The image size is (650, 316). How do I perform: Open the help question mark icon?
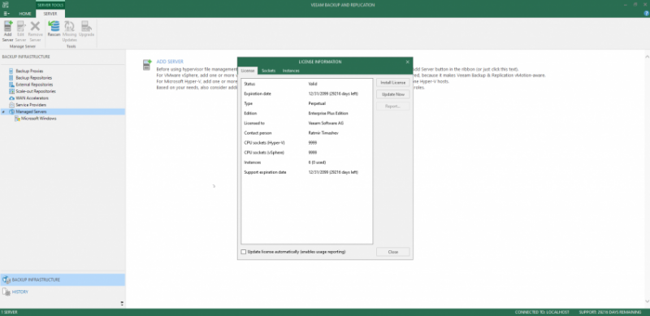(x=646, y=14)
